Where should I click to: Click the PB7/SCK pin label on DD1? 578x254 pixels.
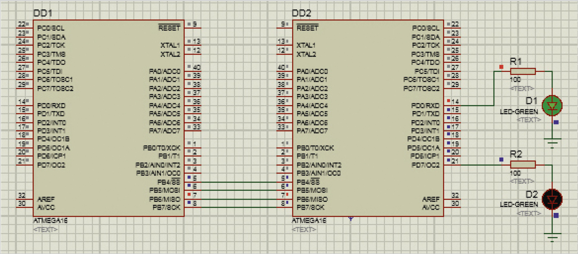[166, 208]
